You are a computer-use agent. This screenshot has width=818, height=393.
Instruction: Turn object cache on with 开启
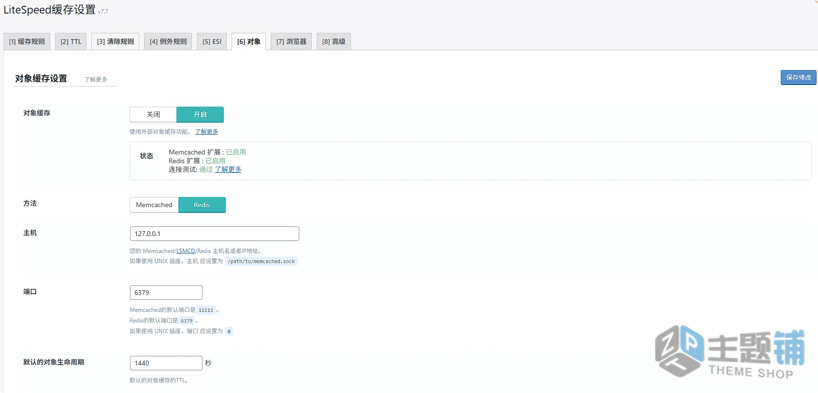(200, 114)
